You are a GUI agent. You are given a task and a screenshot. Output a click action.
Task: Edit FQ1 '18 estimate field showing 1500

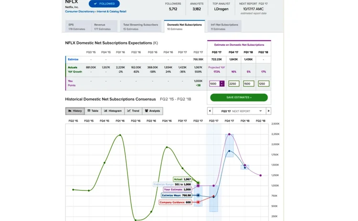coord(248,84)
